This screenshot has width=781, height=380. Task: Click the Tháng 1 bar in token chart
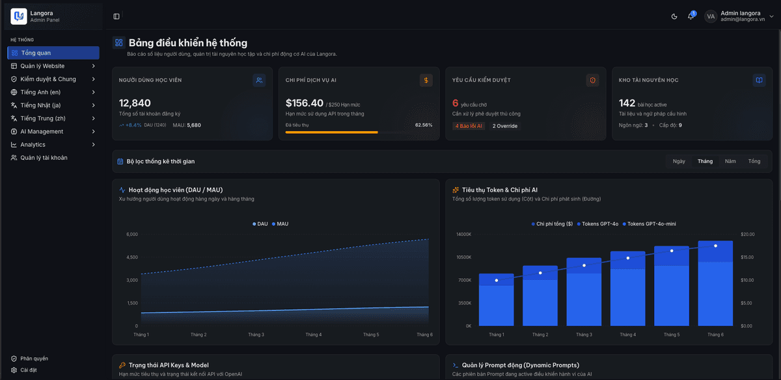click(x=497, y=299)
